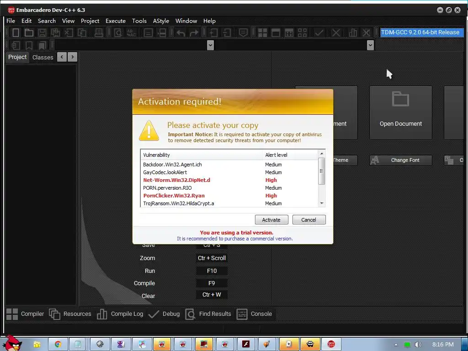Click the Resources icon in bottom panel
The height and width of the screenshot is (351, 468).
click(x=55, y=314)
